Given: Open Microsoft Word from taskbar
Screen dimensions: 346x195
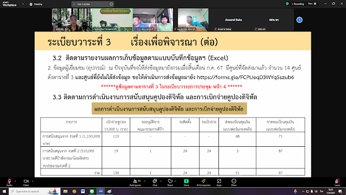Looking at the screenshot, I should (83, 191).
